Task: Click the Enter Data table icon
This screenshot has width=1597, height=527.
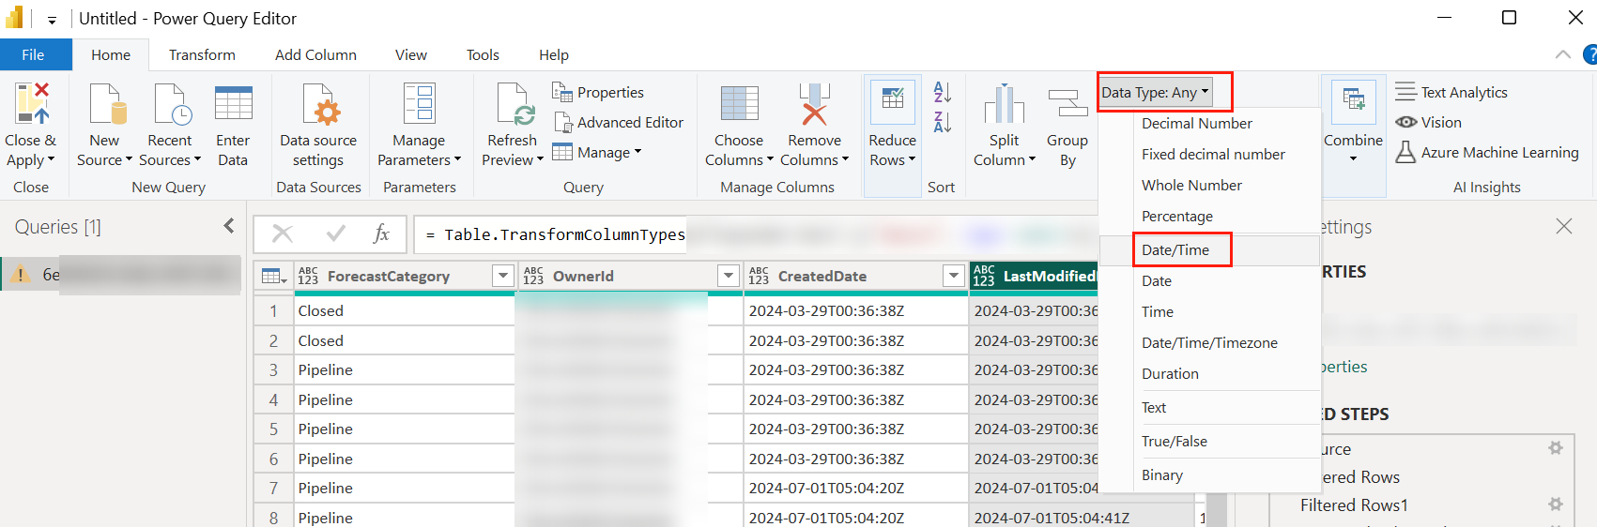Action: [x=233, y=103]
